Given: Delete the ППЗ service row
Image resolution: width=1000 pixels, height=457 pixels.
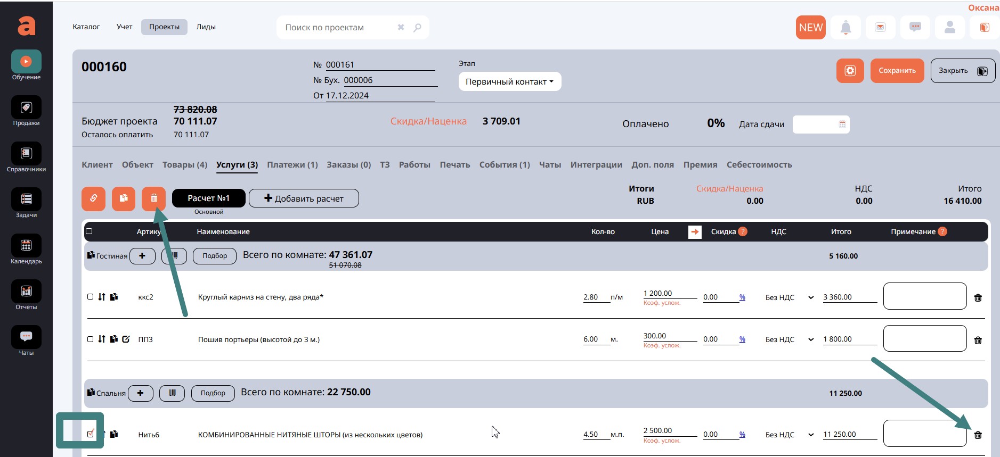Looking at the screenshot, I should 978,340.
